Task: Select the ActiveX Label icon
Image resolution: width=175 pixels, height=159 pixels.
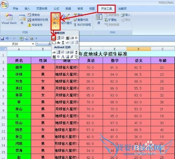Action: click(63, 57)
